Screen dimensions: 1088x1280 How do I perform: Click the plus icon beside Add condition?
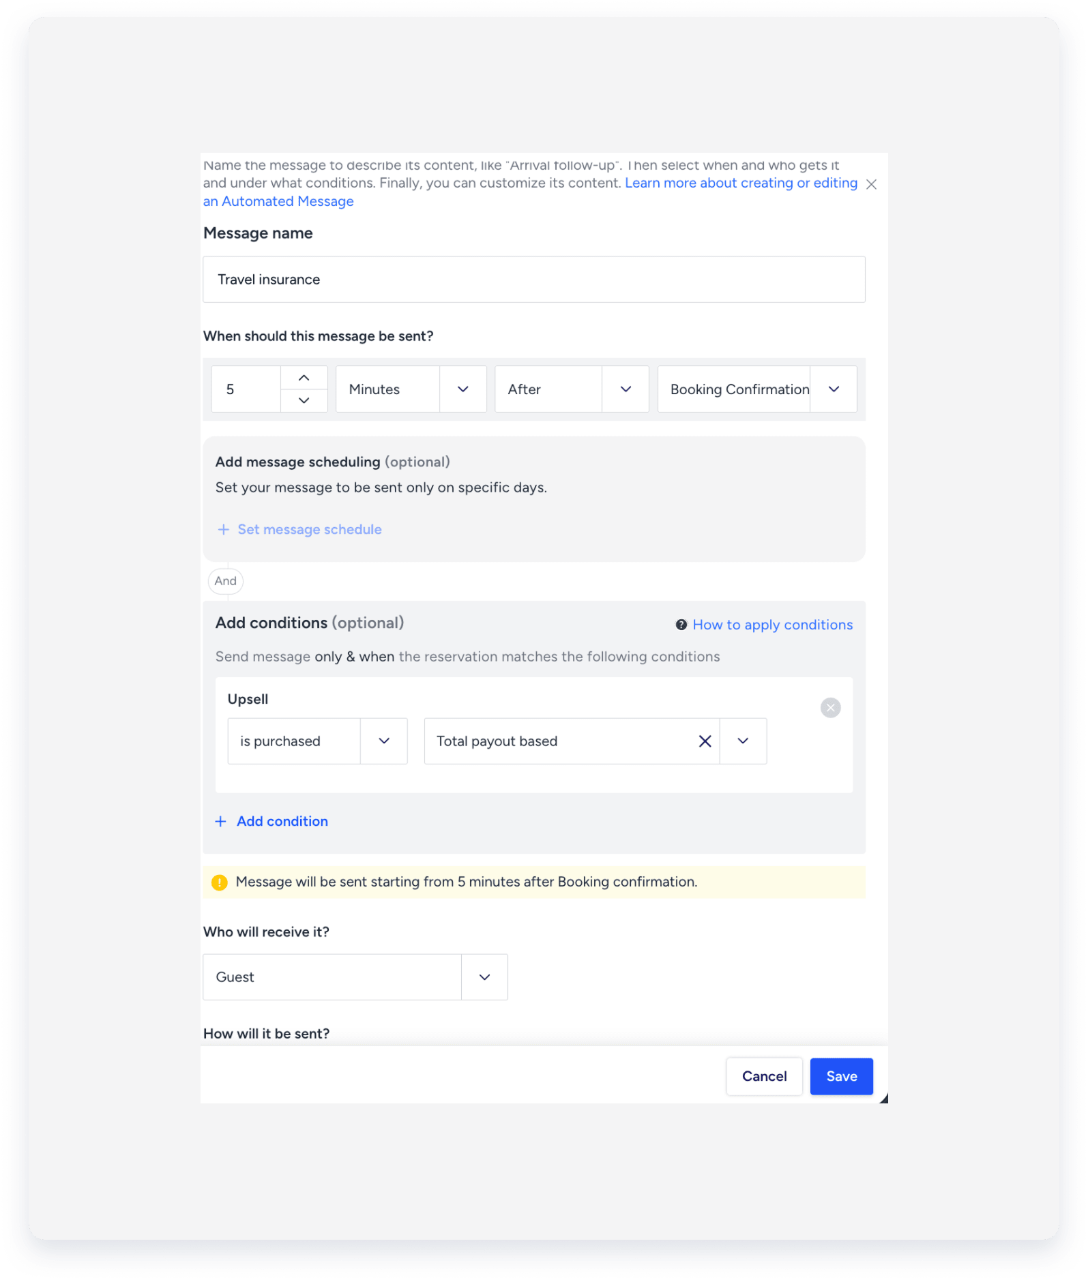(221, 822)
